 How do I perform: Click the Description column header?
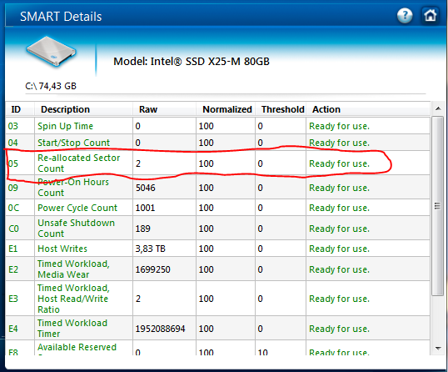click(65, 109)
